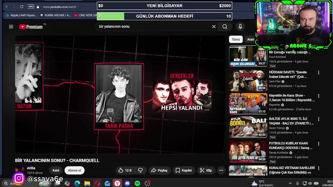Open Yandex browser from the taskbar
Screen dimensions: 333x187
(x=117, y=183)
